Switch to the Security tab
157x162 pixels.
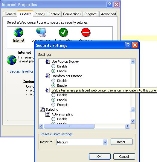click(x=25, y=13)
